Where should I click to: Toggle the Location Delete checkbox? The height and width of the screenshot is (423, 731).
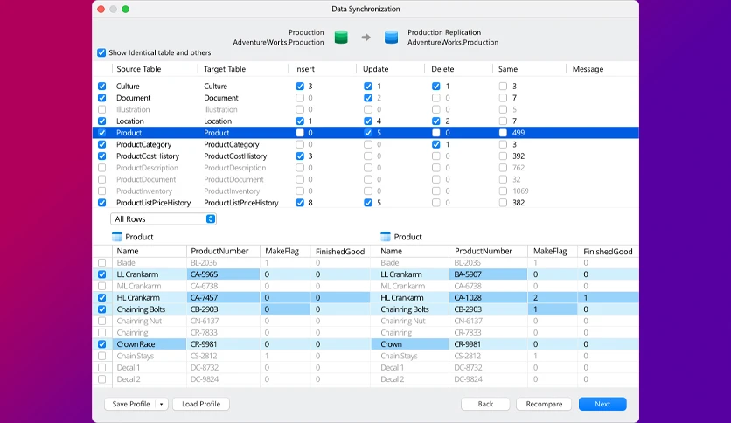(436, 121)
